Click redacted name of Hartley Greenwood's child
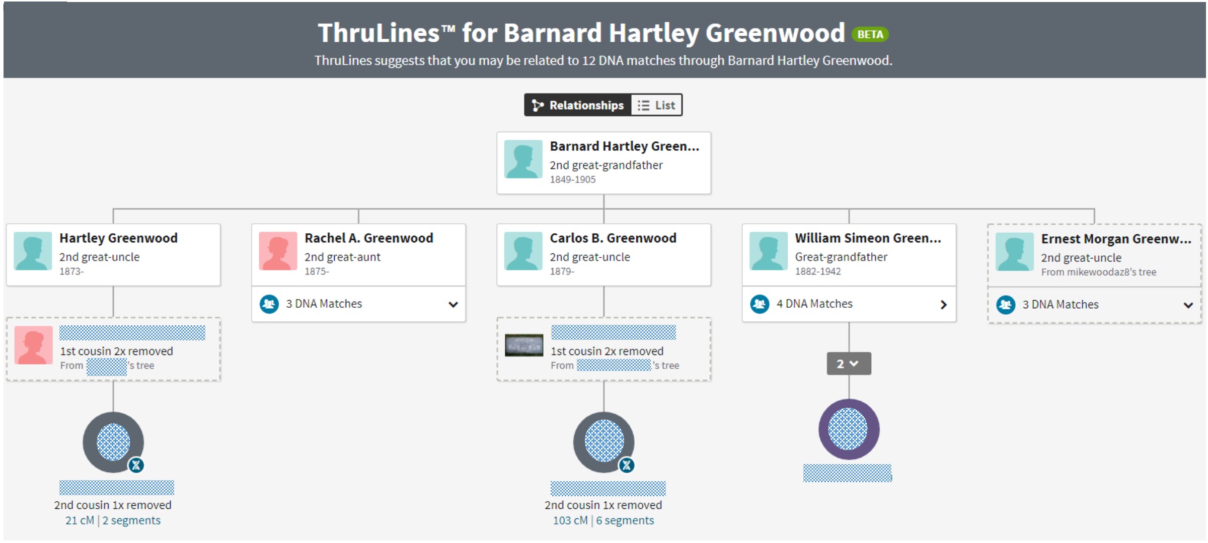Viewport: 1208px width, 543px height. pyautogui.click(x=132, y=333)
